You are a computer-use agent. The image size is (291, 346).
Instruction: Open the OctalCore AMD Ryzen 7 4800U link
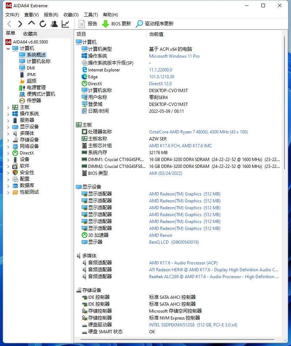tap(198, 132)
